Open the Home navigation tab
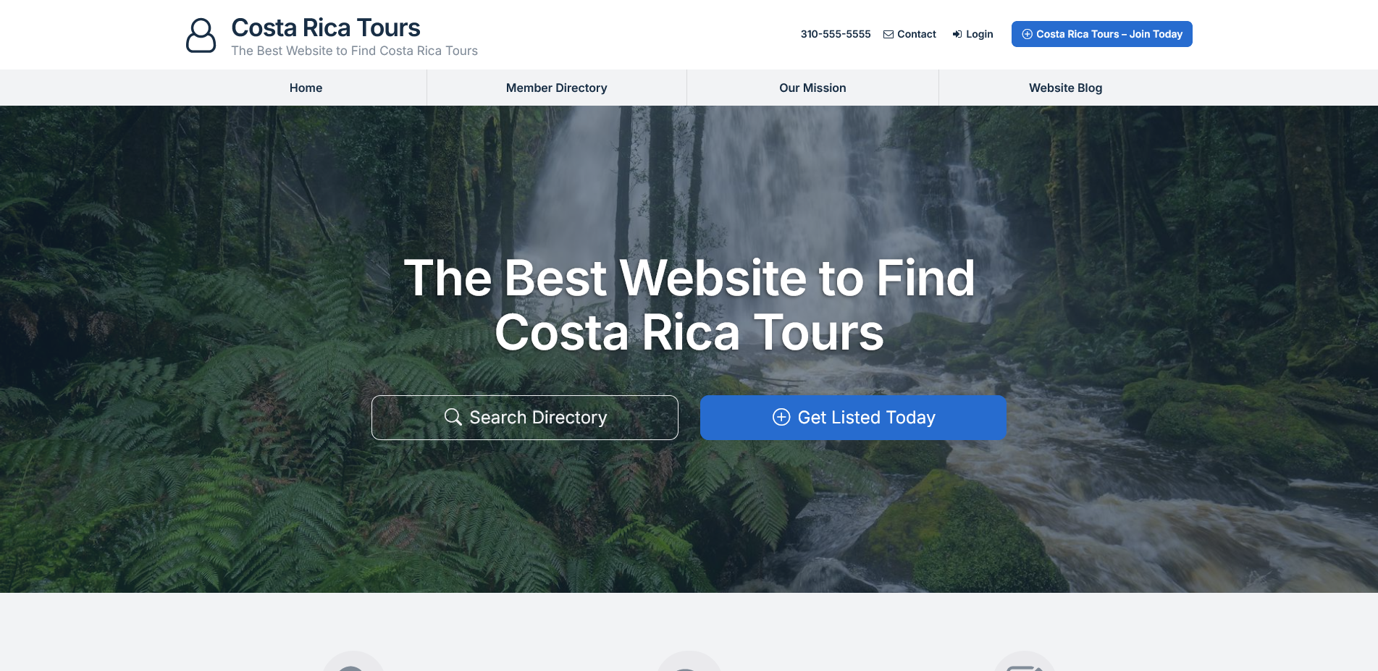The height and width of the screenshot is (671, 1378). point(306,88)
